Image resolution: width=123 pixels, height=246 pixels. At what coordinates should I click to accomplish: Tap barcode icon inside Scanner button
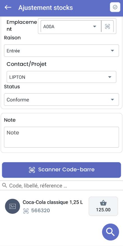pos(32,170)
